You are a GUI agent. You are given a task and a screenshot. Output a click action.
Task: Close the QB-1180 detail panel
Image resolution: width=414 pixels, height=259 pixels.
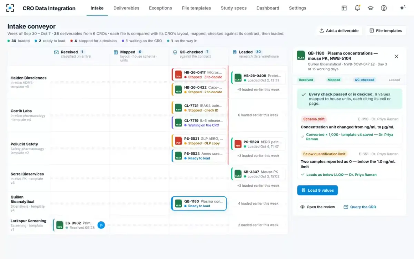(x=396, y=56)
